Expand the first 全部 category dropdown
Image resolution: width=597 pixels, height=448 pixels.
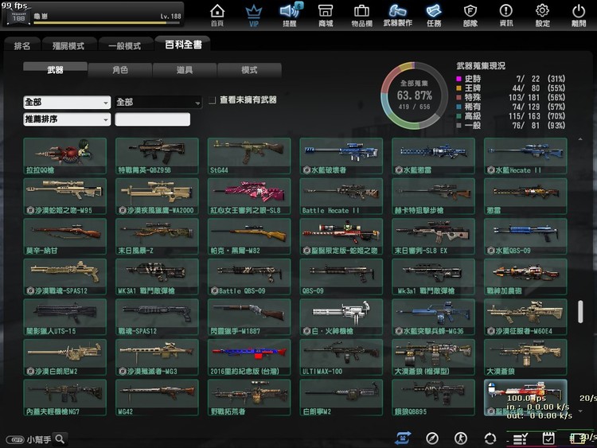click(67, 103)
